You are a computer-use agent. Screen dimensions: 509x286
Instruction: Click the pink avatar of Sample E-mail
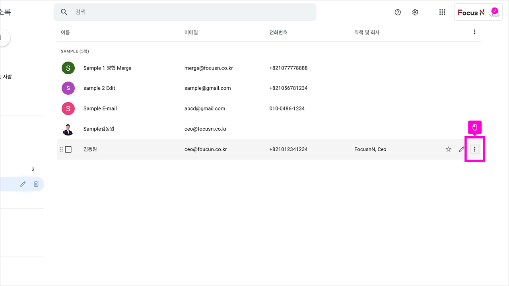point(68,108)
